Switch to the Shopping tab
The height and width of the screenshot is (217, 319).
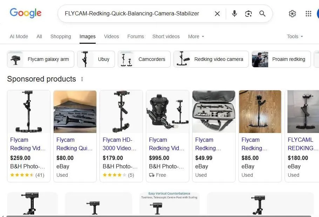point(61,36)
